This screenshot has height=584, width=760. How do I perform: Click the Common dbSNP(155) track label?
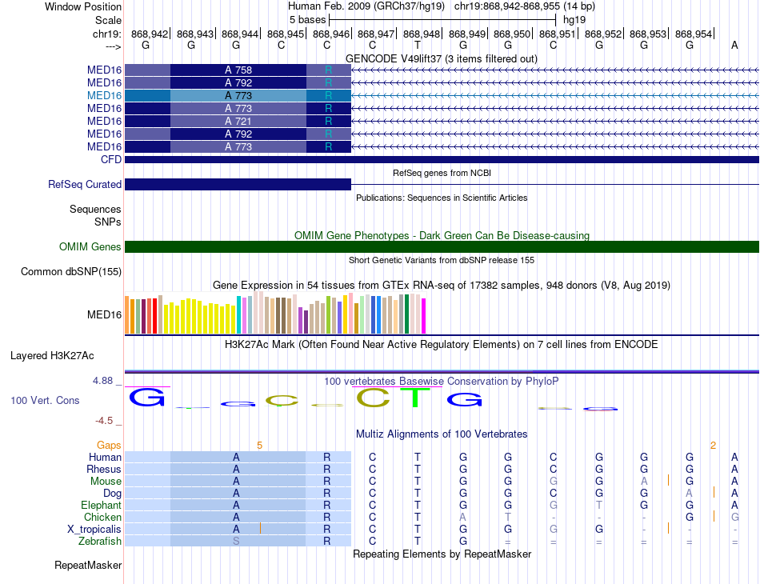click(71, 271)
